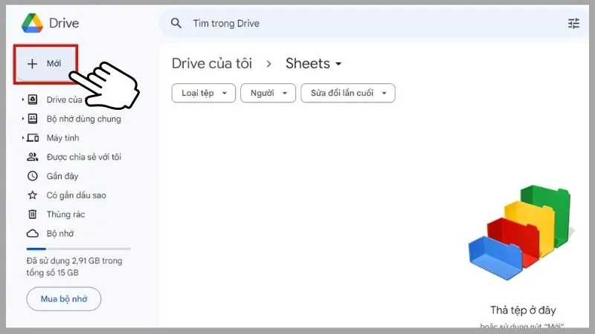
Task: Click the storage usage progress bar
Action: click(79, 249)
